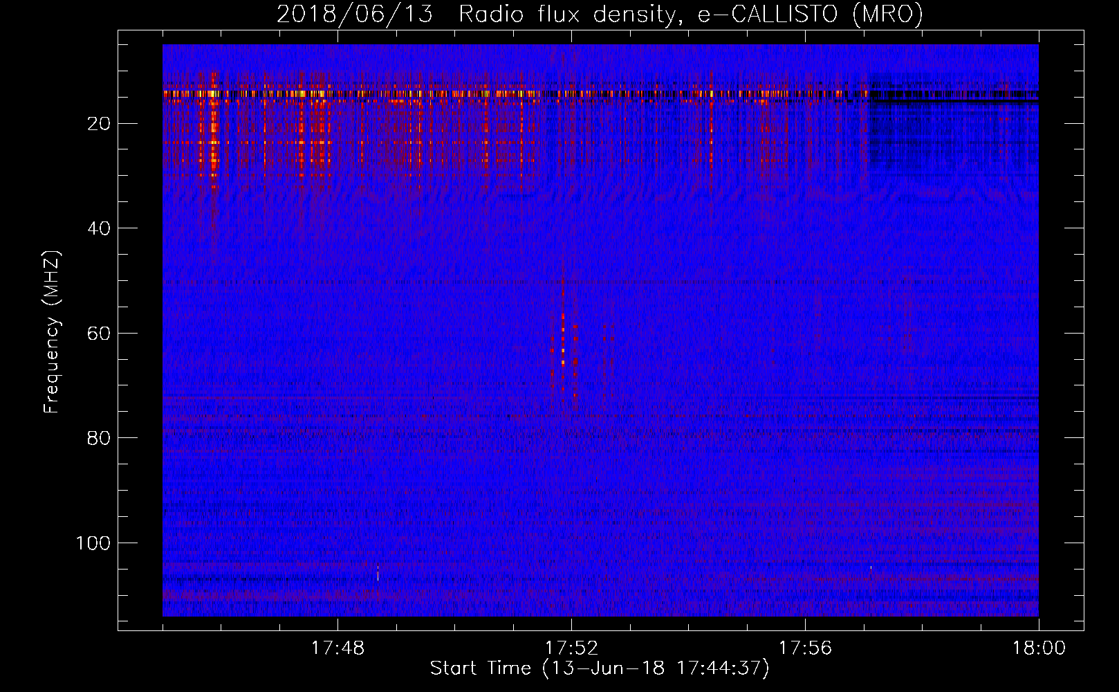The width and height of the screenshot is (1119, 692).
Task: Click the 17:52 time tick label
Action: tap(571, 648)
